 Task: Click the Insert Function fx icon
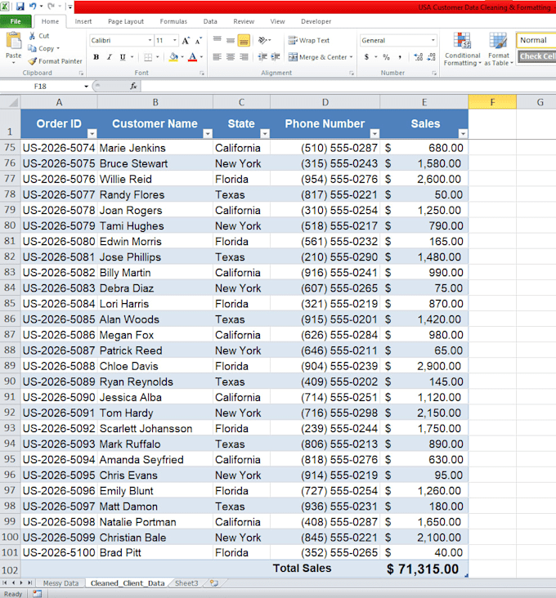pyautogui.click(x=133, y=87)
